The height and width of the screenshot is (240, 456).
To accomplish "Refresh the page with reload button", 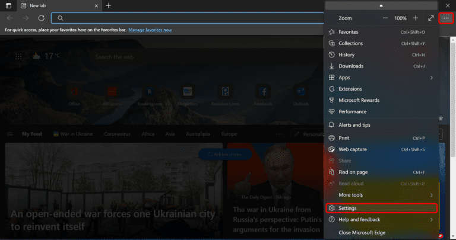I will [42, 18].
